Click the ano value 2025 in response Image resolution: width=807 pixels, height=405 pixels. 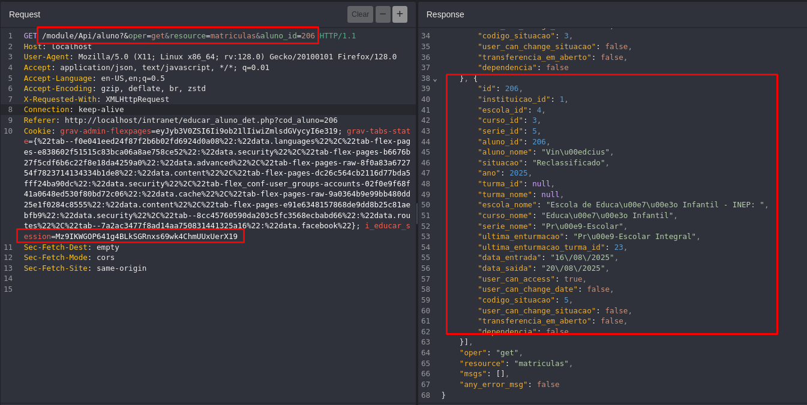point(518,173)
